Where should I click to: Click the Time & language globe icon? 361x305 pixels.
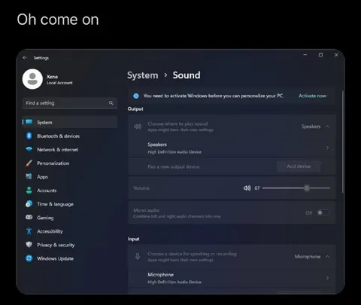[29, 204]
